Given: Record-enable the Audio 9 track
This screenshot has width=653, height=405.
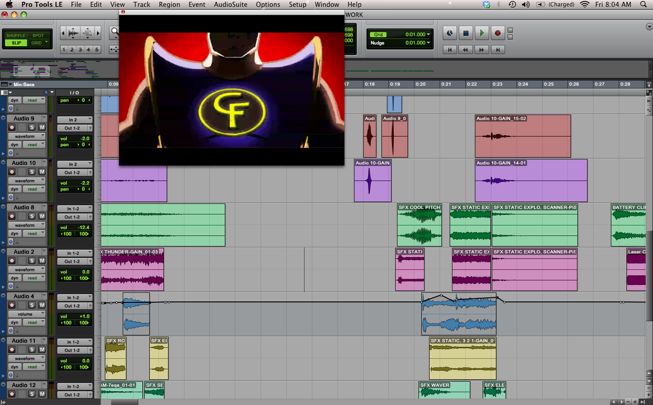Looking at the screenshot, I should [12, 127].
